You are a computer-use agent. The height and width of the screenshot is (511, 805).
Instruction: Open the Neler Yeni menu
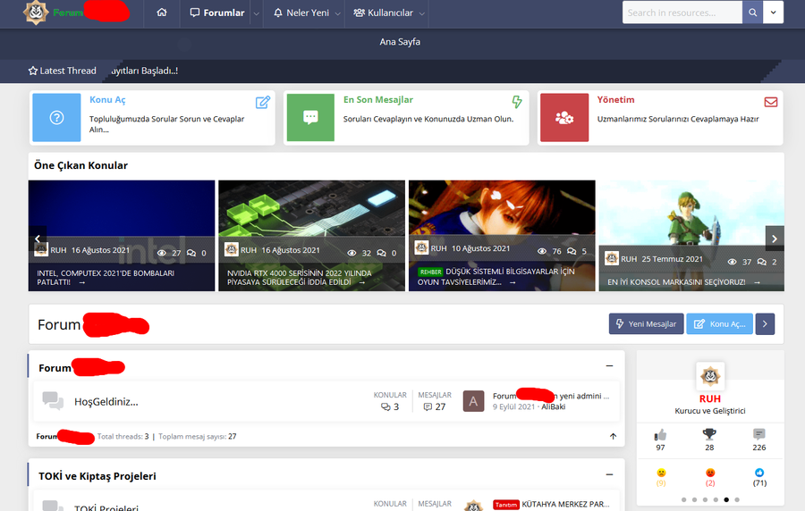point(301,13)
